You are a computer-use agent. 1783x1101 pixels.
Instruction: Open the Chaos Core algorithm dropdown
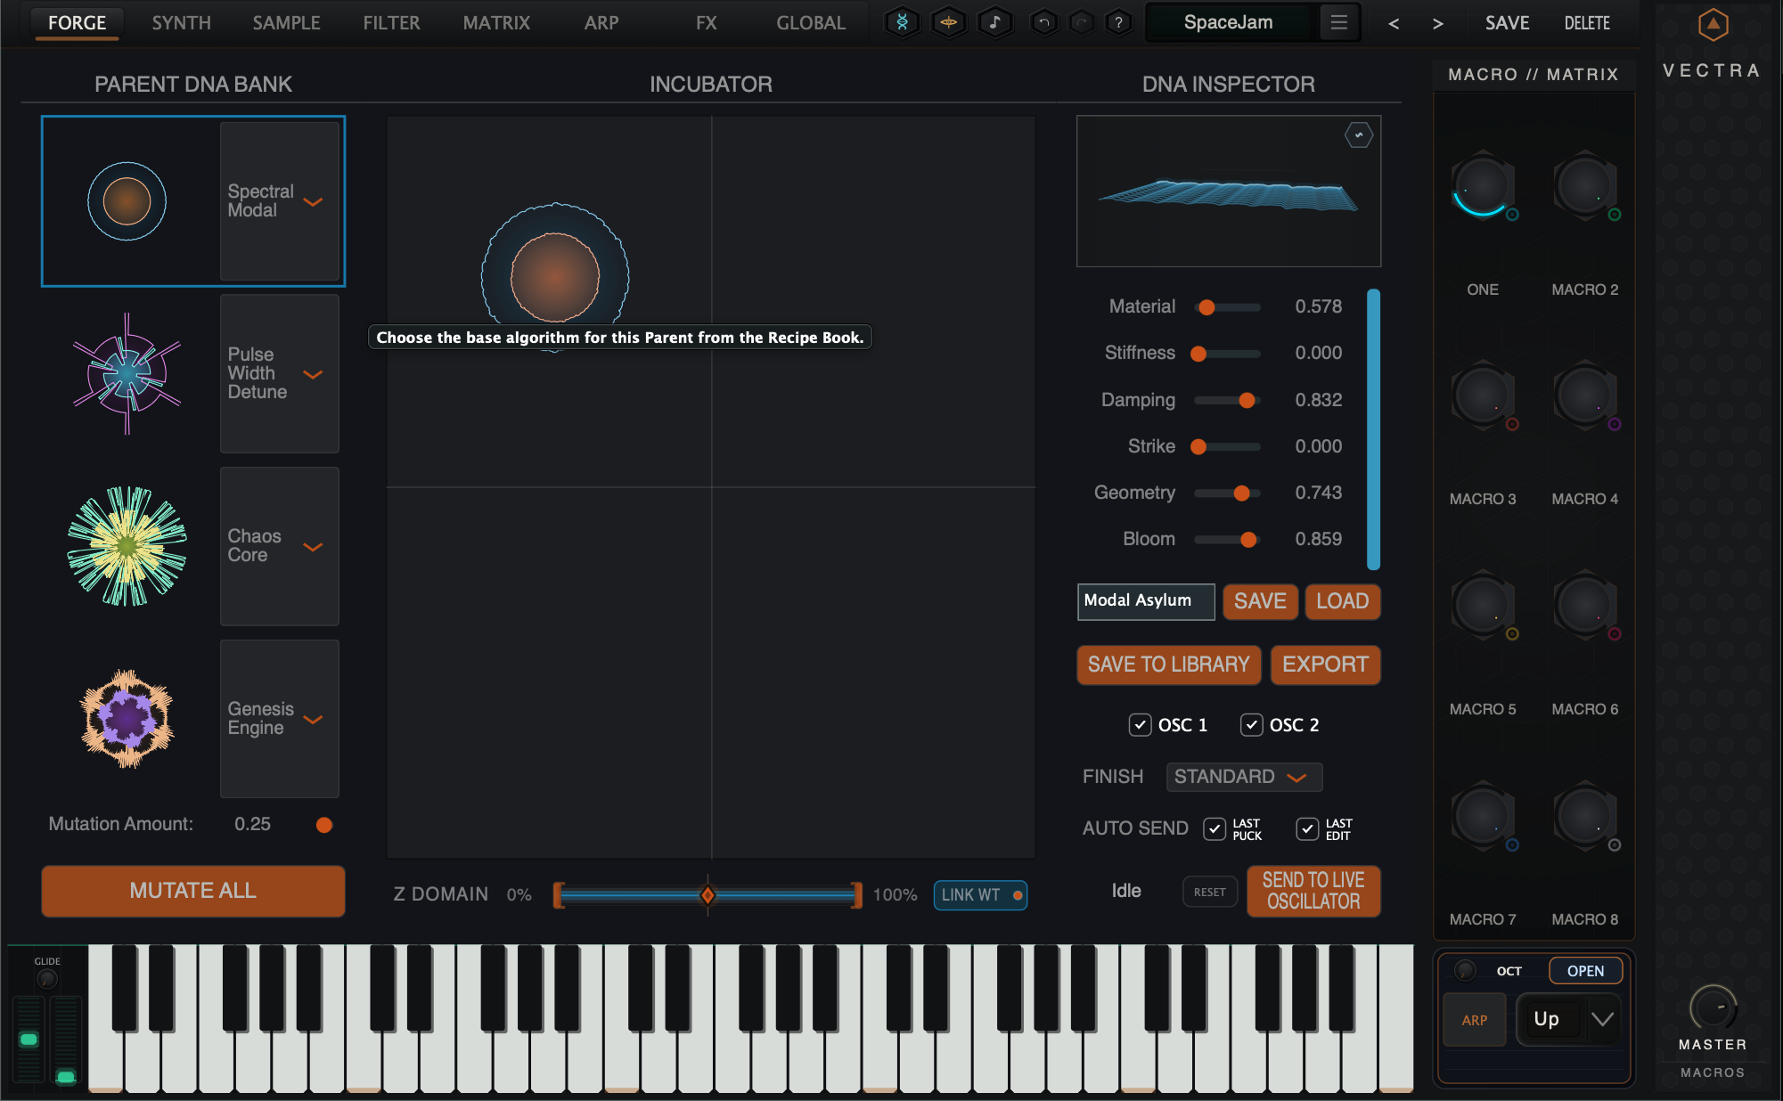[280, 546]
